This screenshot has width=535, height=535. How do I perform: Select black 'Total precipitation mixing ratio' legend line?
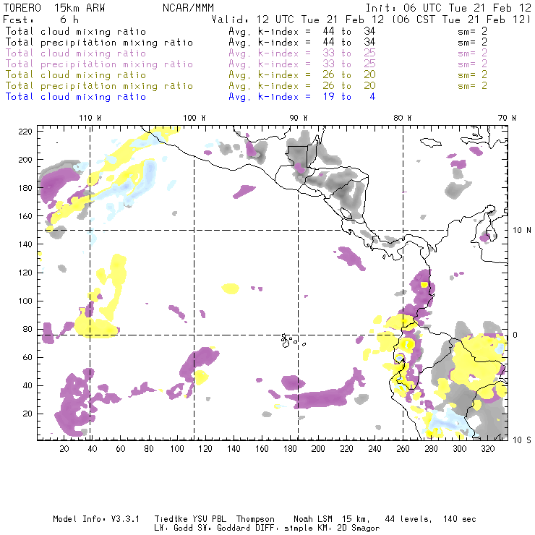tap(99, 43)
